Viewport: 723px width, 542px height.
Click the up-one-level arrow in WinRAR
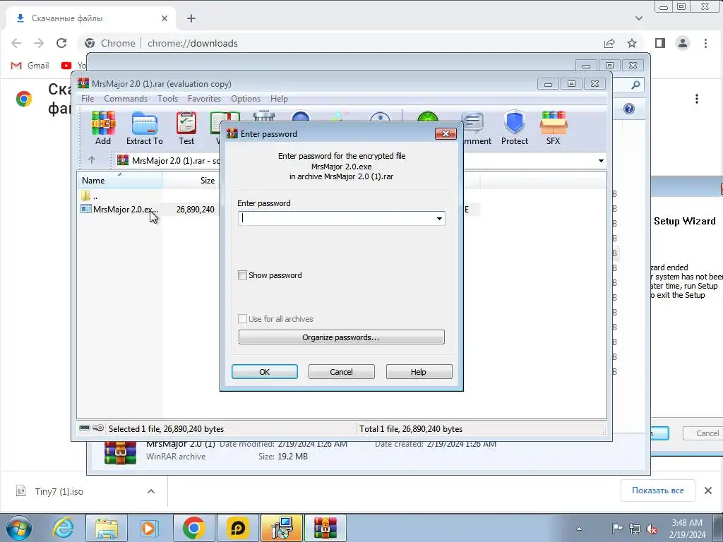92,160
